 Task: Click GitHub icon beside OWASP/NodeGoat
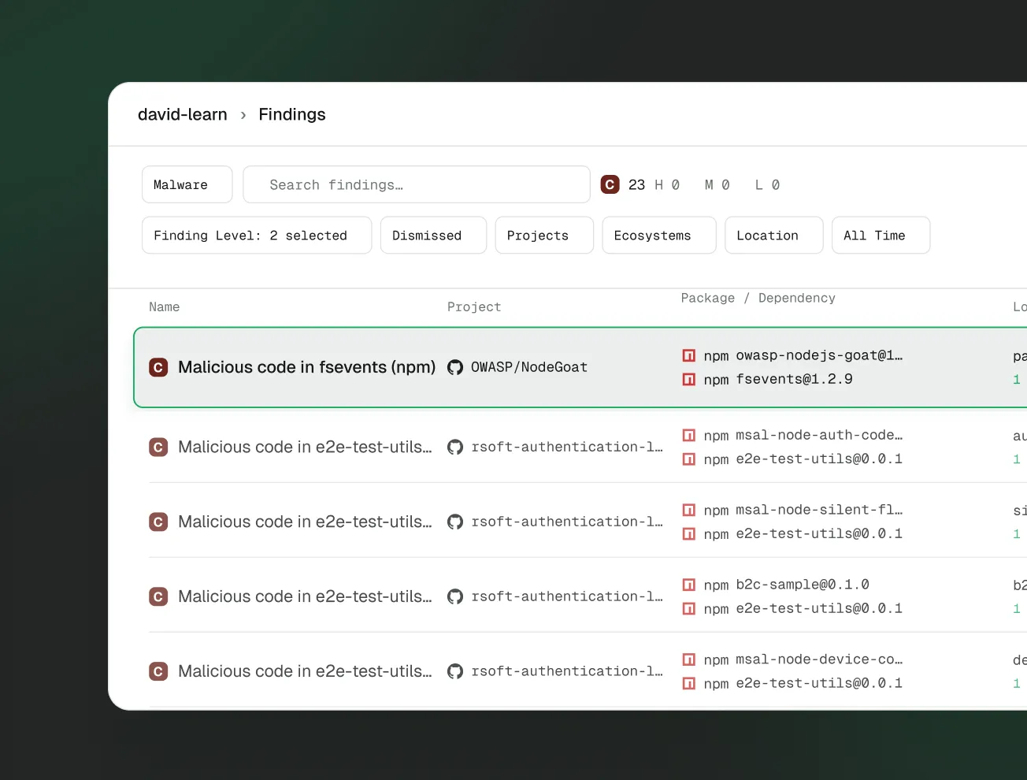(x=455, y=367)
